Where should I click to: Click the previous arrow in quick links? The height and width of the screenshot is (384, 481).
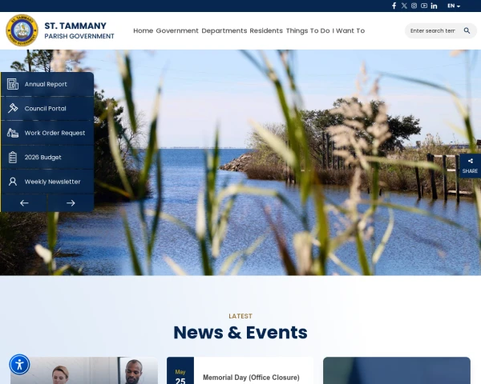pos(24,203)
